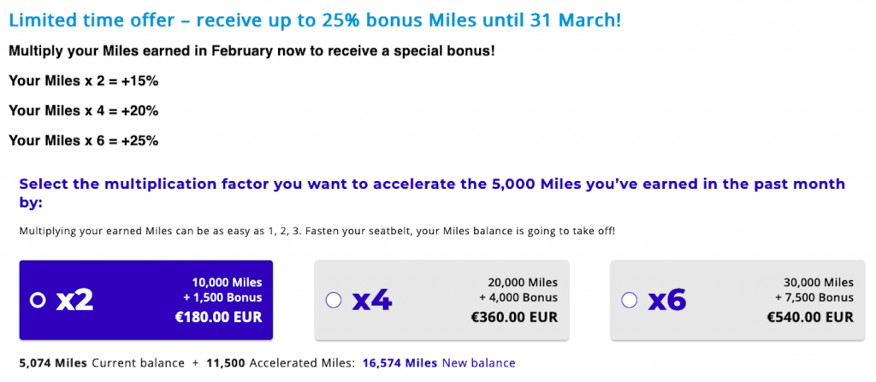Select the x6 radio button

[x=629, y=301]
